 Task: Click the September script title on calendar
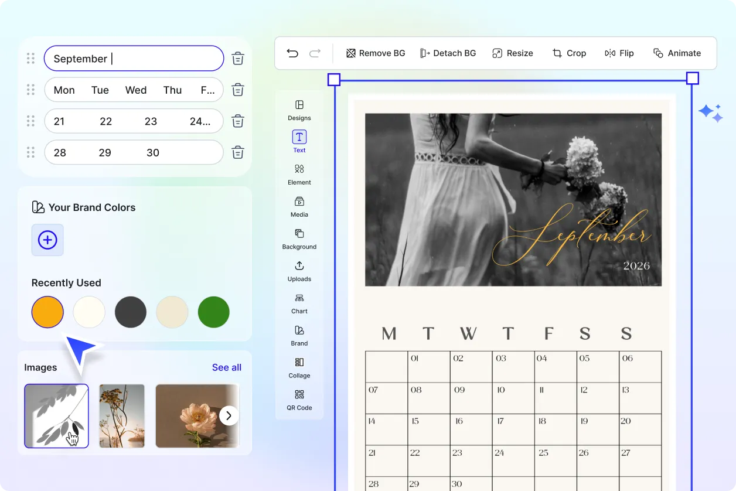[571, 234]
